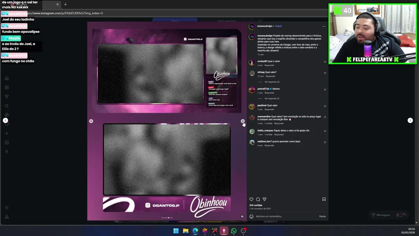Open profile avatar in the sidebar

(x=7, y=152)
